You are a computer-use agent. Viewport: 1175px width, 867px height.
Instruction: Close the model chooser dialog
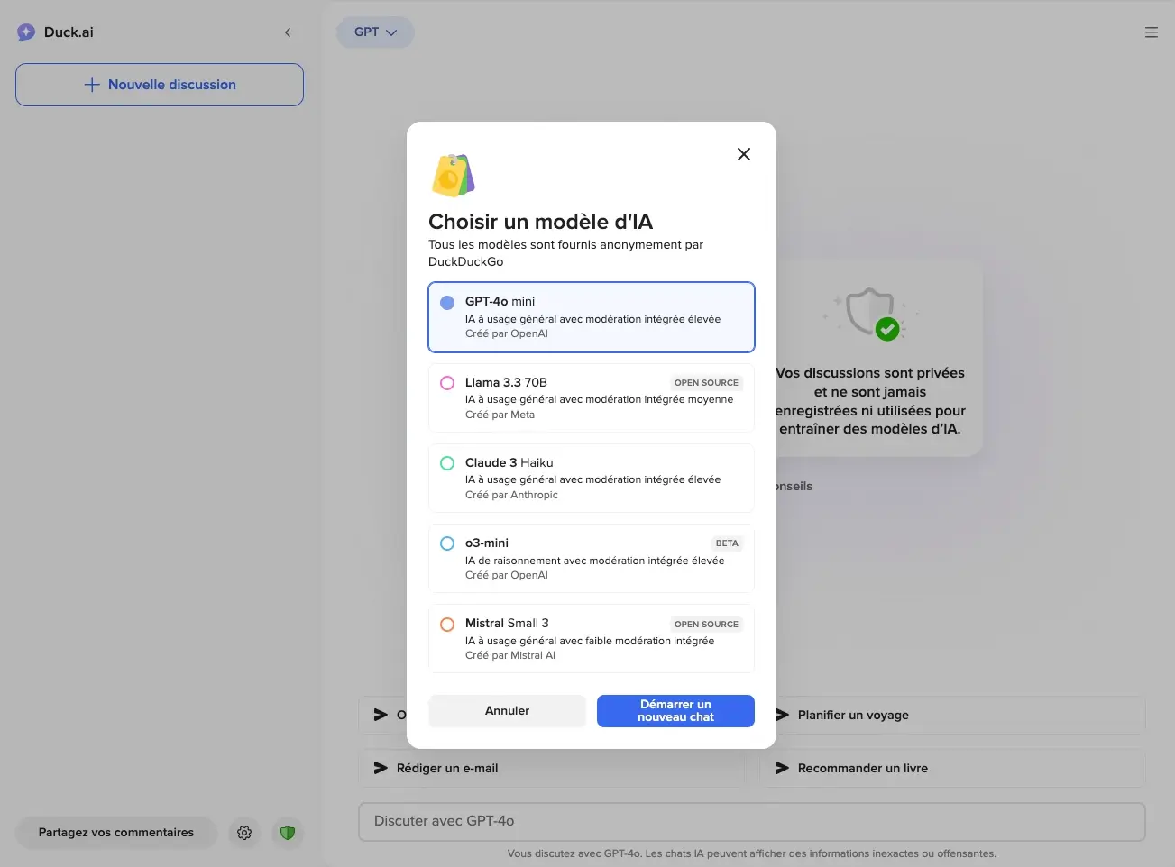(x=743, y=154)
